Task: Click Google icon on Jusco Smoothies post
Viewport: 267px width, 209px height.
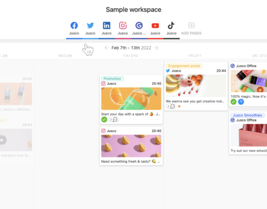Action: [x=233, y=120]
